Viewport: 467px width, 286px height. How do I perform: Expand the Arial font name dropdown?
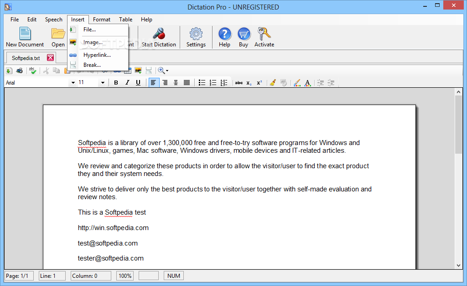click(x=73, y=83)
